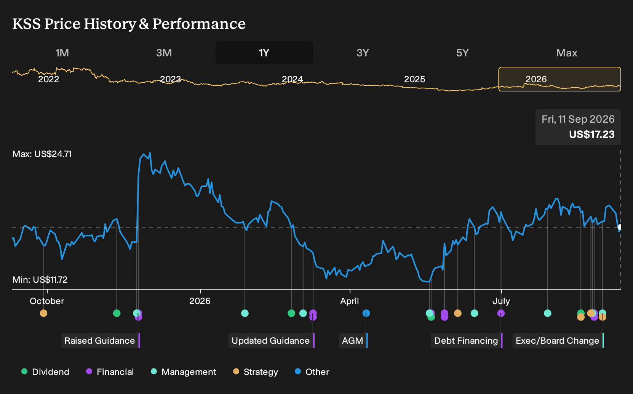
Task: Jump to 2024 in the overview chart
Action: coord(293,79)
